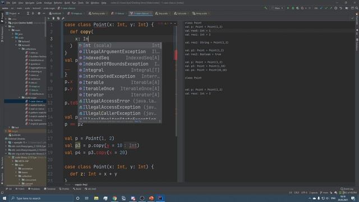Hide the Project panel with the minus icon
Screen dimensions: 359x202
coord(44,13)
